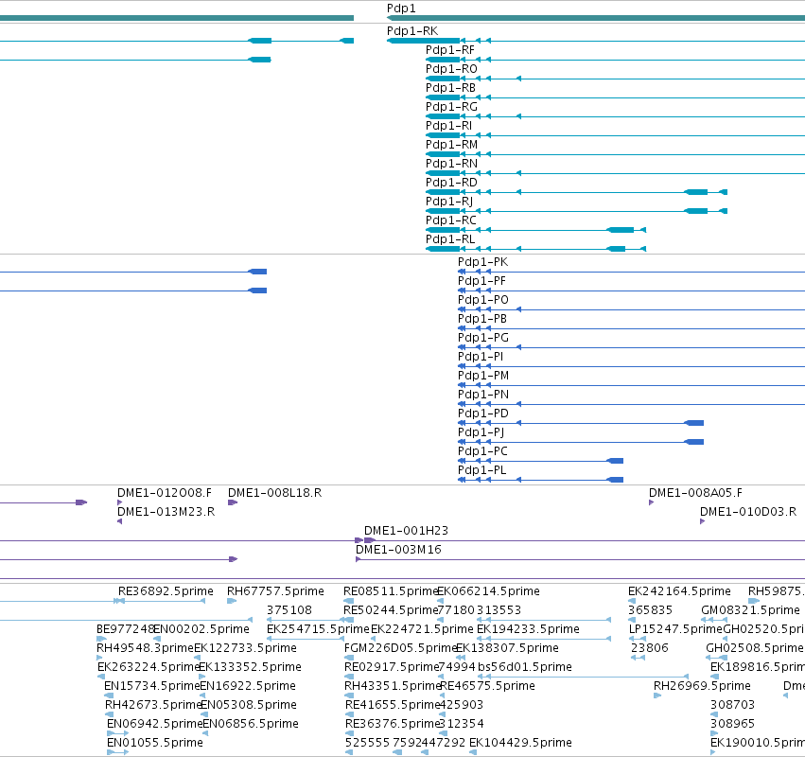This screenshot has width=805, height=757.
Task: Click the RH67757.5prime EST label
Action: tap(275, 591)
